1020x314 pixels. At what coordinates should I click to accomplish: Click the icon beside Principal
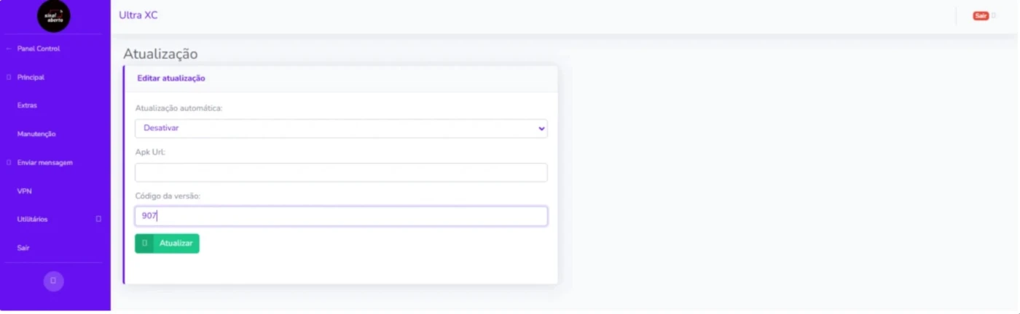coord(9,77)
